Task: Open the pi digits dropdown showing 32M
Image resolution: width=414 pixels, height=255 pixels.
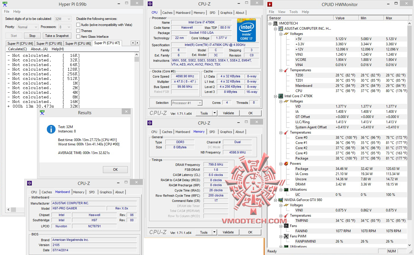Action: pyautogui.click(x=63, y=19)
